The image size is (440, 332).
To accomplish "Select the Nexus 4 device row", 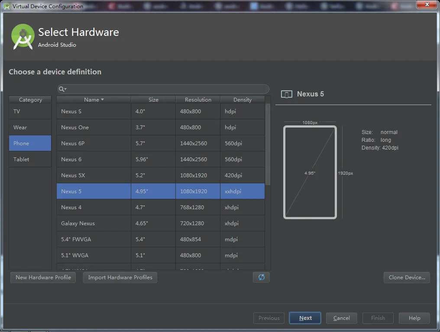I will pyautogui.click(x=161, y=207).
